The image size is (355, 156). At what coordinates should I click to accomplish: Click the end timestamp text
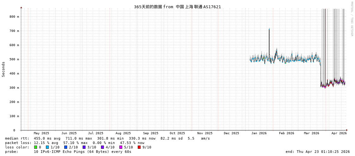coord(318,152)
